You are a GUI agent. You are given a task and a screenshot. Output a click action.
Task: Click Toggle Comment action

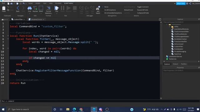coord(143,7)
